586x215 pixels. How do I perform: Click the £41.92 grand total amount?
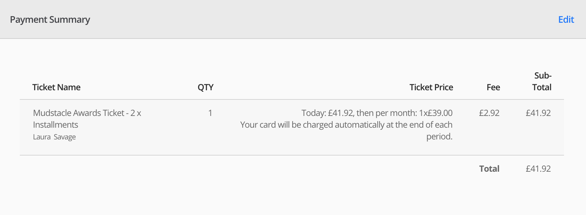pyautogui.click(x=538, y=169)
